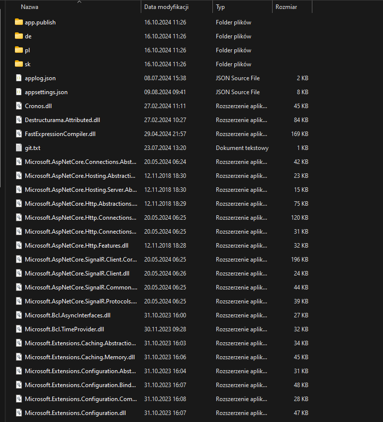Select Microsoft.AspNetCore.SignalR.Client.dll file name
The image size is (383, 422).
(x=77, y=274)
